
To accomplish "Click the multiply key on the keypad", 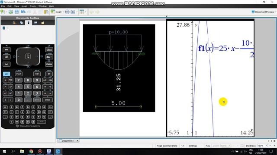I will coord(45,87).
